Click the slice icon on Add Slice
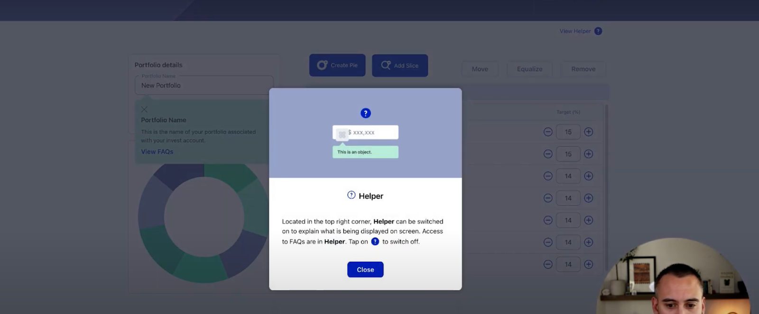The width and height of the screenshot is (759, 314). [x=386, y=65]
